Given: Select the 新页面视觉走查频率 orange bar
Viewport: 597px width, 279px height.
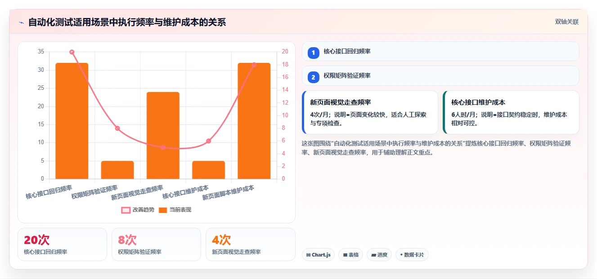Looking at the screenshot, I should (x=163, y=135).
